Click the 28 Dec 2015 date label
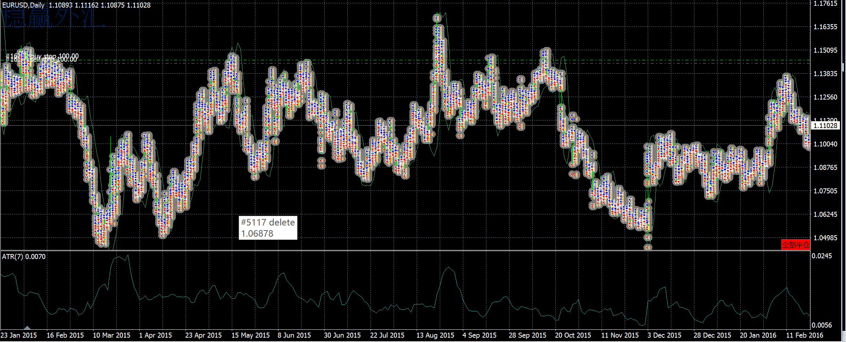 tap(712, 335)
